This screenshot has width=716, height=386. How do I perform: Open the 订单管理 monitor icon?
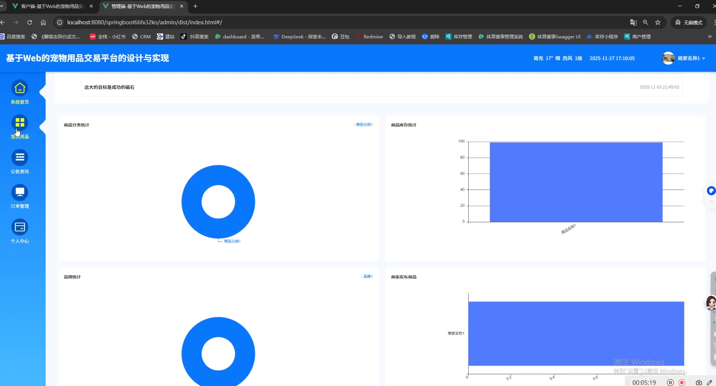pyautogui.click(x=20, y=192)
